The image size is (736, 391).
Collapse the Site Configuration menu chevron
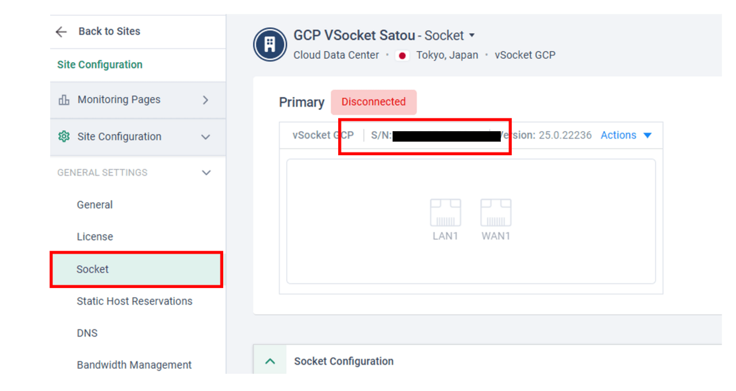click(206, 137)
